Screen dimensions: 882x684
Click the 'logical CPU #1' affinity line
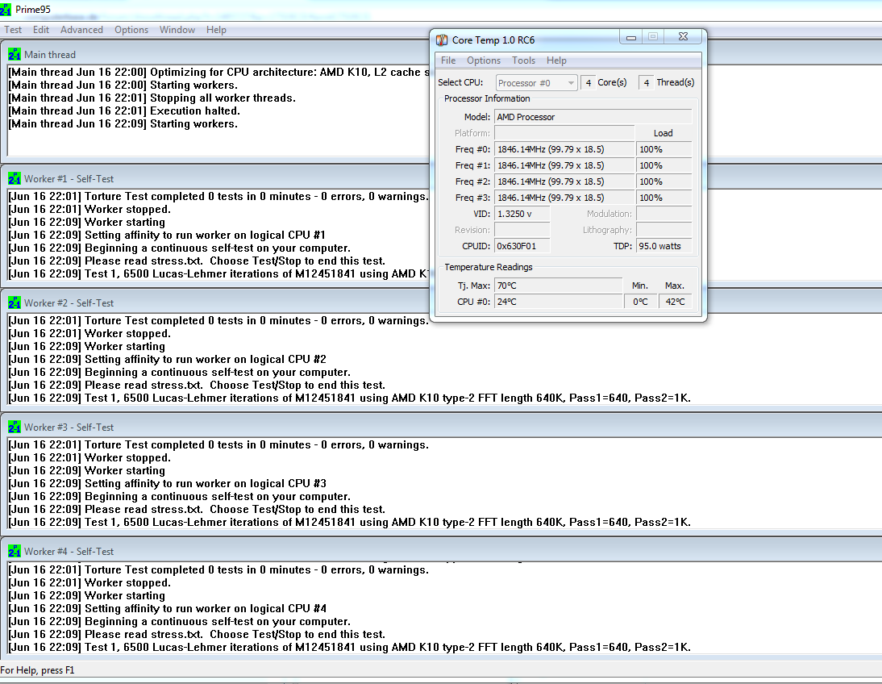click(x=167, y=236)
